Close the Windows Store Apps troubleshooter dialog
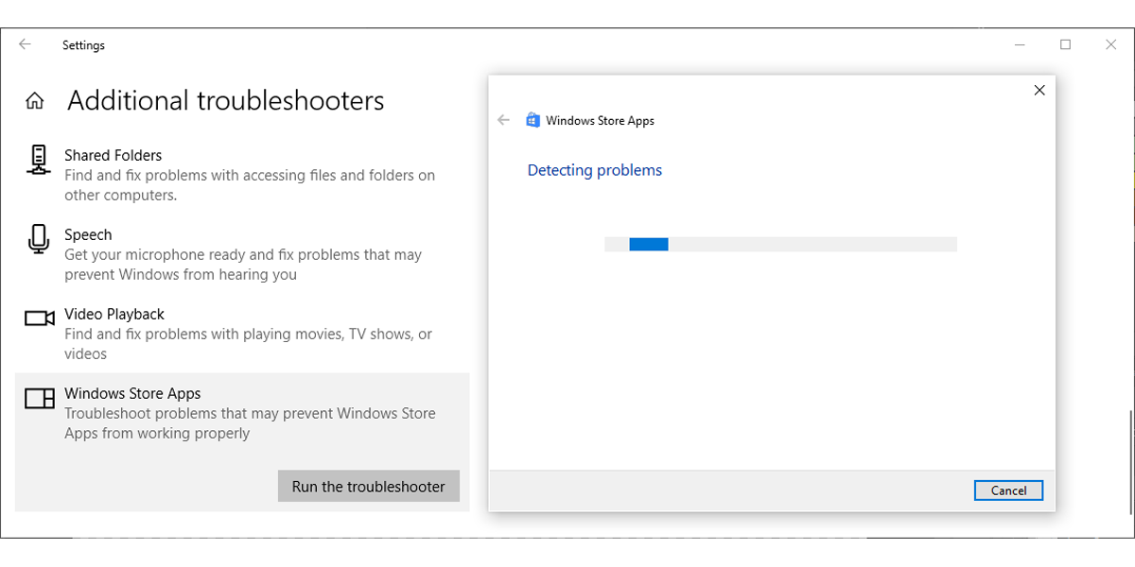This screenshot has height=567, width=1135. click(x=1039, y=91)
